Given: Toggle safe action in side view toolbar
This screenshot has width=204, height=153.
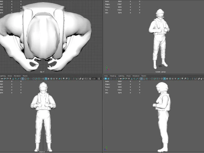Looking at the screenshot, I should pyautogui.click(x=155, y=79).
